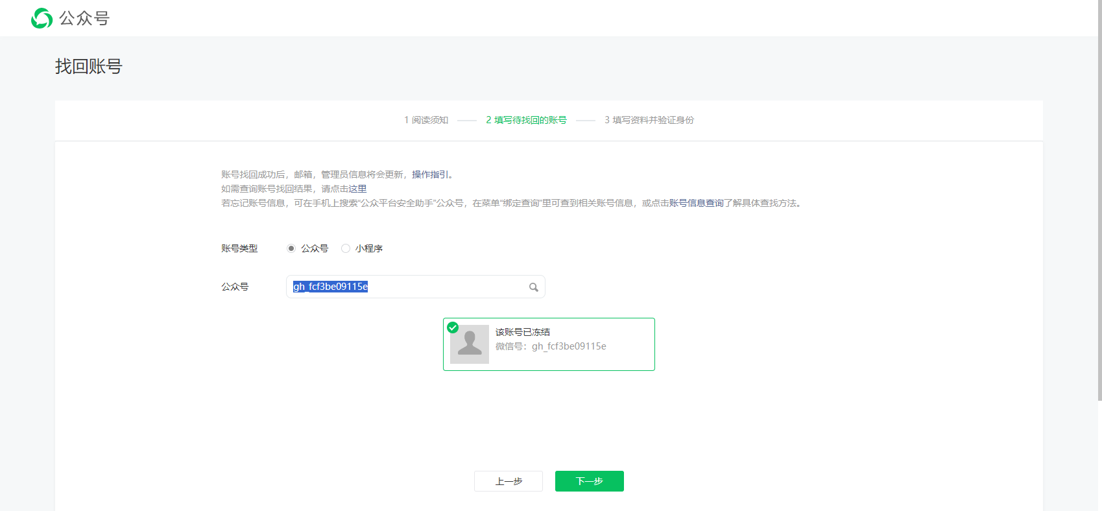Click the 账号类型 label

(x=239, y=248)
